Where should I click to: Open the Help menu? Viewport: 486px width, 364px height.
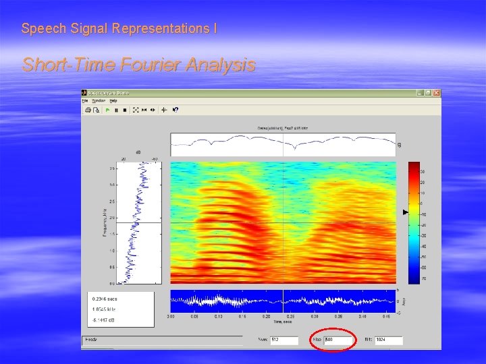coord(113,100)
